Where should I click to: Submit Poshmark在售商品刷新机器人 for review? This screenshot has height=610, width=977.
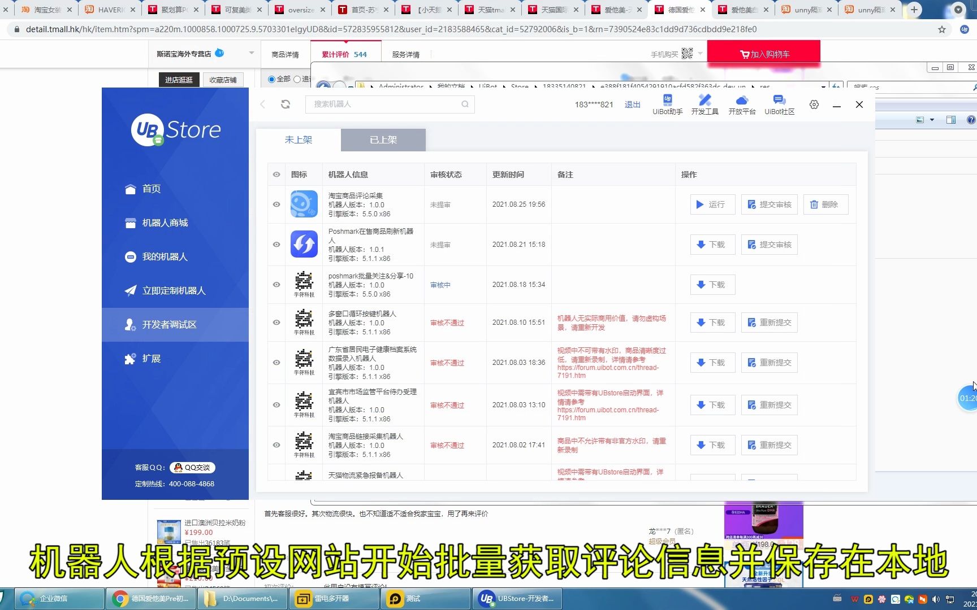pyautogui.click(x=769, y=245)
